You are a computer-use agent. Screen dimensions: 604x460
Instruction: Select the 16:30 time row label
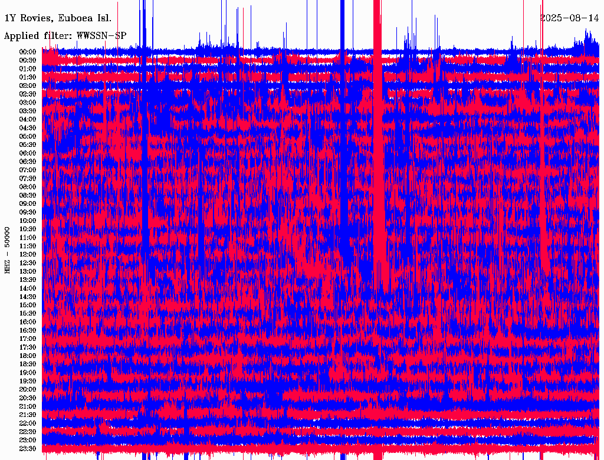click(x=28, y=331)
